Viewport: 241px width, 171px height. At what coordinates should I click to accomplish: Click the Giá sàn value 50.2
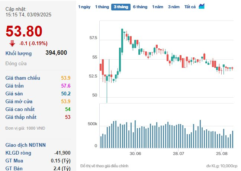click(66, 94)
